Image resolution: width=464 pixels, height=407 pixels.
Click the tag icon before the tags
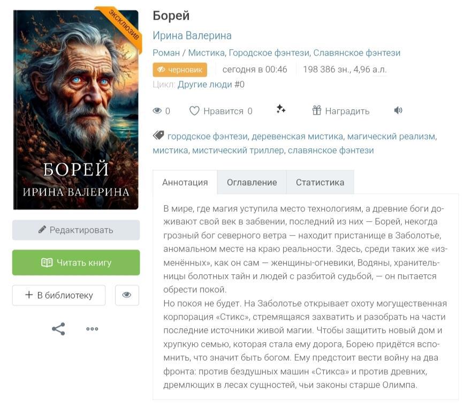tap(158, 135)
